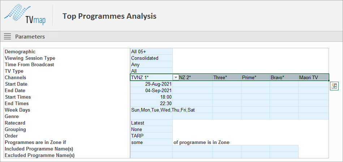
Task: Select the TV Type value All
Action: click(x=151, y=71)
